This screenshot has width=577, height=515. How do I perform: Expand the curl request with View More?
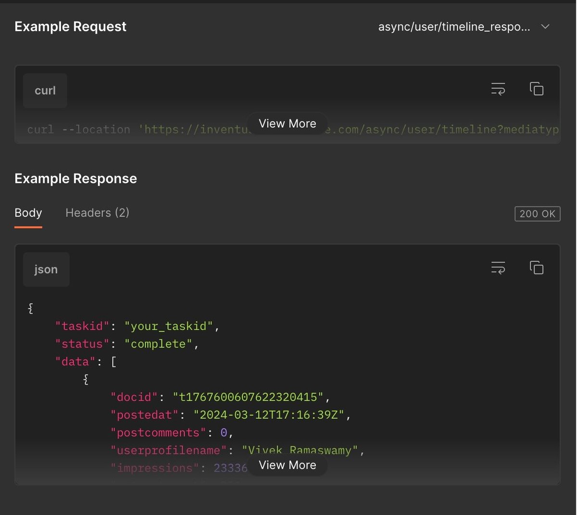tap(288, 123)
